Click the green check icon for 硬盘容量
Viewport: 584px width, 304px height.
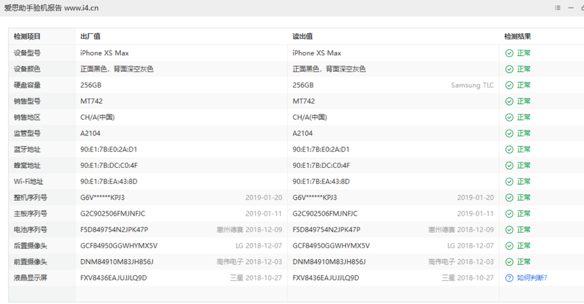(x=509, y=85)
